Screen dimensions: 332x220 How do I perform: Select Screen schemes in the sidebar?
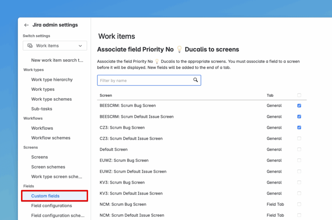click(x=48, y=167)
